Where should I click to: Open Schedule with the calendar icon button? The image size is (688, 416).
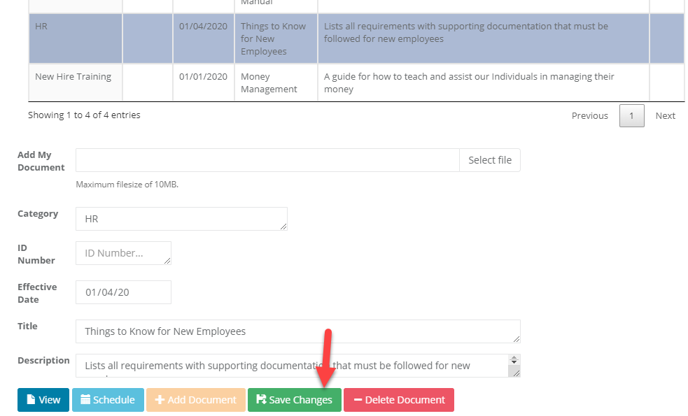(x=108, y=400)
